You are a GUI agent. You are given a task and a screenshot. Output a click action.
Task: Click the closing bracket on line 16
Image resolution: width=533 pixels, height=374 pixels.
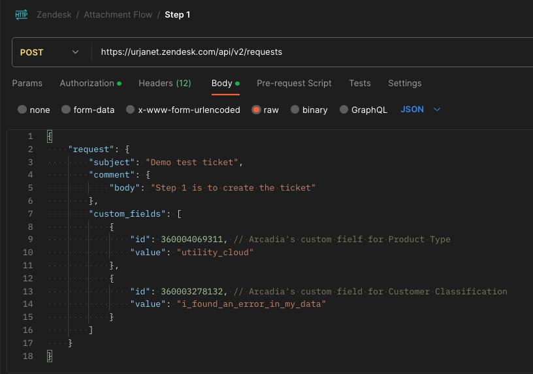(91, 330)
